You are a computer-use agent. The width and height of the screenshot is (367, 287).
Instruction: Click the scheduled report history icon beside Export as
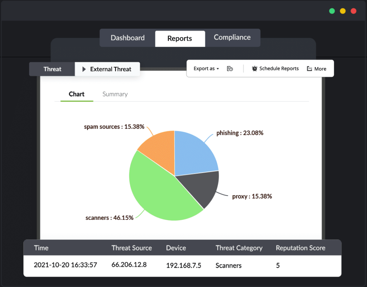pyautogui.click(x=230, y=68)
